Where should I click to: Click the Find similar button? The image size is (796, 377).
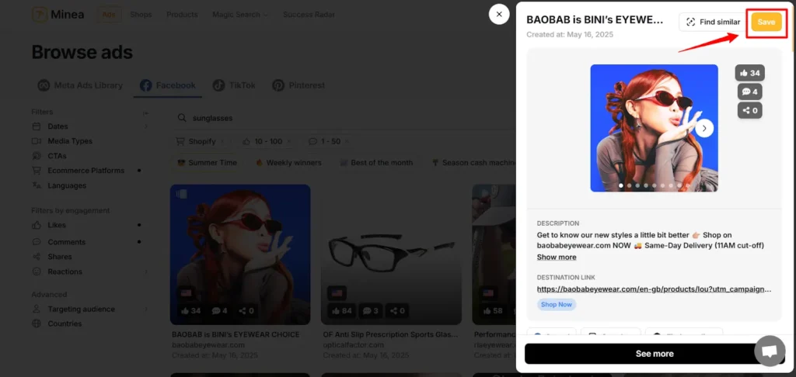point(713,22)
